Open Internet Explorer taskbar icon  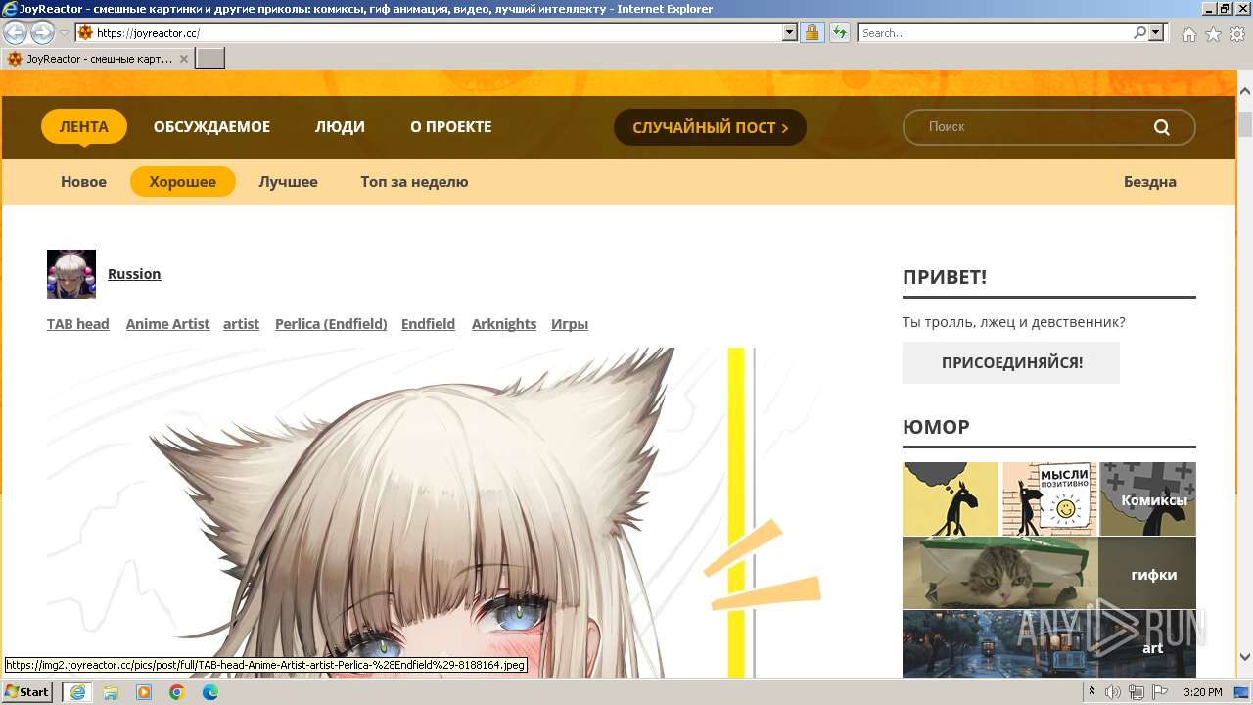76,692
